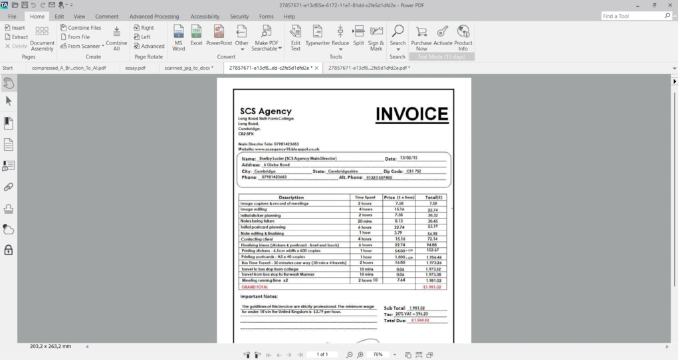Rotate the page Right
This screenshot has width=678, height=360.
(x=144, y=28)
